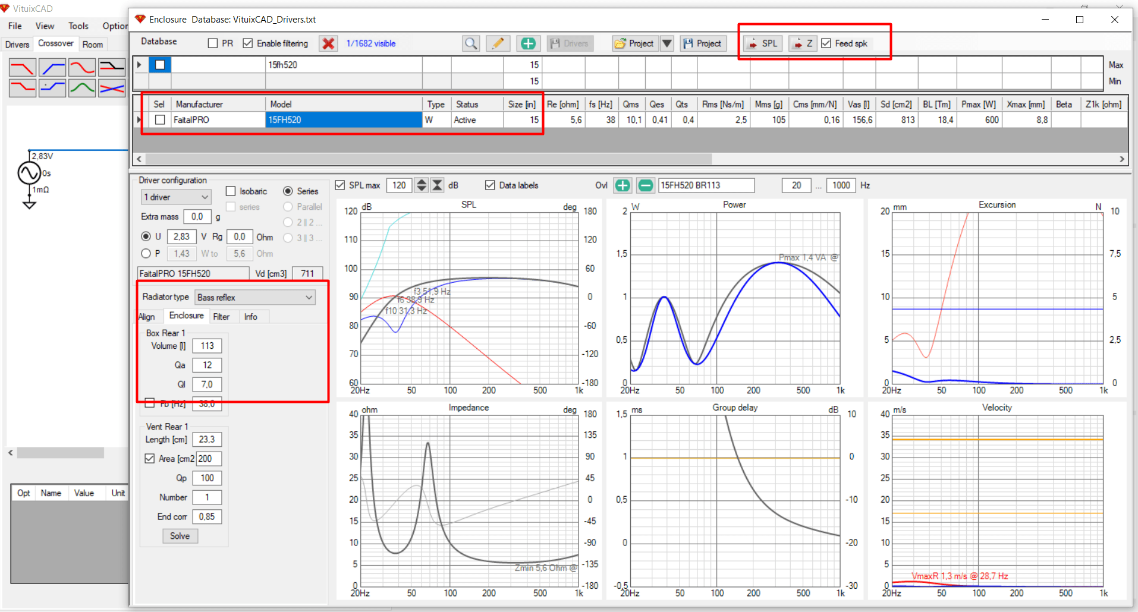
Task: Click the vent Length [cm] field
Action: (207, 440)
